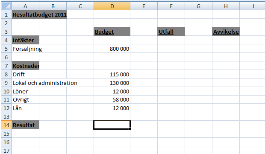Screen dimensions: 265x154
Task: Click the 'Utfall' heading cell
Action: tap(171, 32)
